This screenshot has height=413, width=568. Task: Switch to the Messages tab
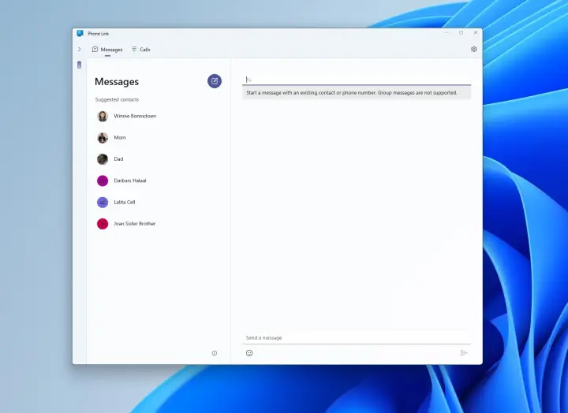(107, 50)
